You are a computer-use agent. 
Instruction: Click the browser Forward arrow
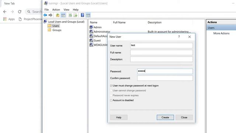coord(12,11)
